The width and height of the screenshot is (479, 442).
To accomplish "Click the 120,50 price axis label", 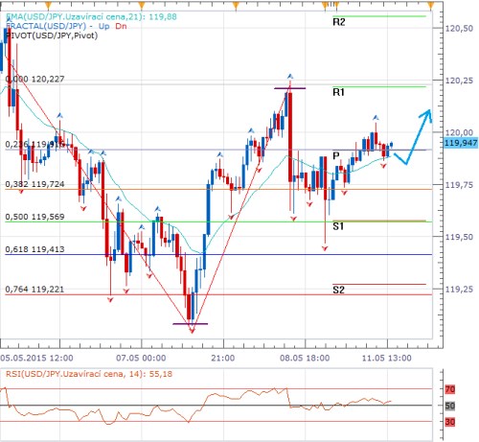I will (x=459, y=29).
